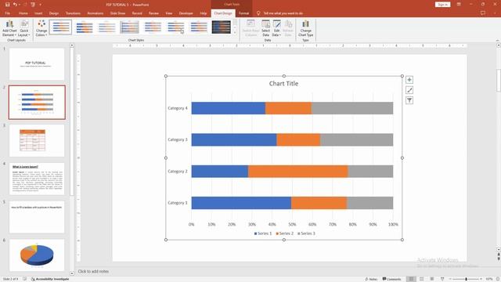Select slide 3 table thumbnail

(x=37, y=141)
